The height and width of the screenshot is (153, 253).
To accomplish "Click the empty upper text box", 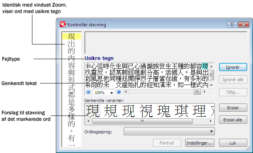I will [x=166, y=43].
